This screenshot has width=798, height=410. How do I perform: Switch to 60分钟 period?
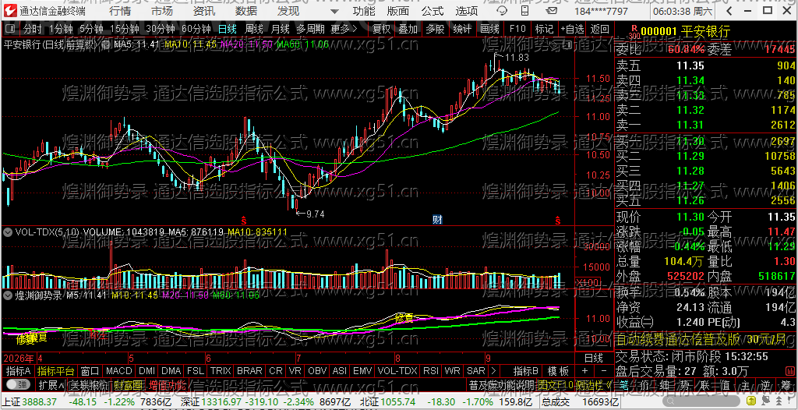[196, 29]
